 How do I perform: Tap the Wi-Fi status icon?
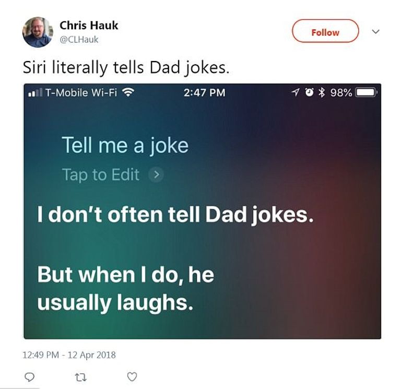point(127,93)
